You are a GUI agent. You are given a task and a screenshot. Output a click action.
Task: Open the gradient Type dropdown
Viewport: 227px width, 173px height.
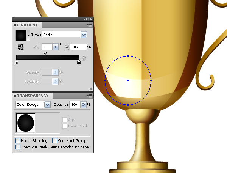84,35
